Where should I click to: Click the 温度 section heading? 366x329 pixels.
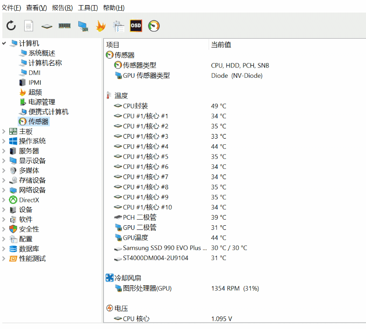pos(121,96)
